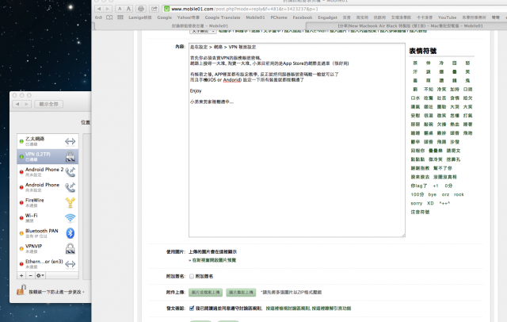Go forward in System Preferences window
The width and height of the screenshot is (507, 322).
coord(26,104)
